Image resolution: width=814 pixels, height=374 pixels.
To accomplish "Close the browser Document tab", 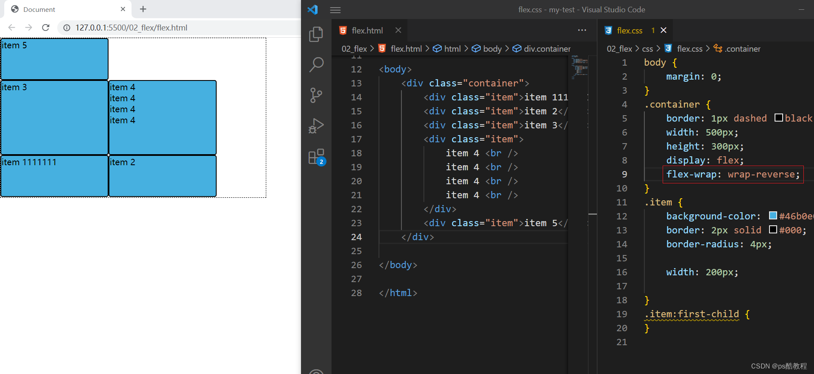I will (x=123, y=9).
